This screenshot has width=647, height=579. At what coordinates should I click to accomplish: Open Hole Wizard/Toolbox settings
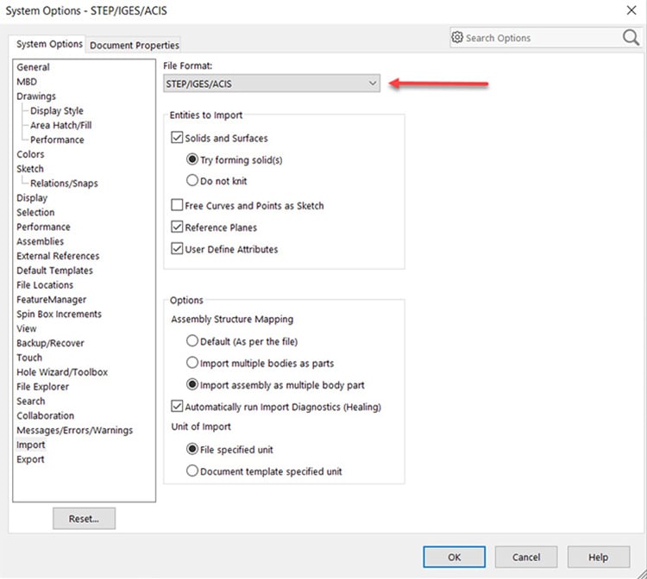tap(62, 372)
